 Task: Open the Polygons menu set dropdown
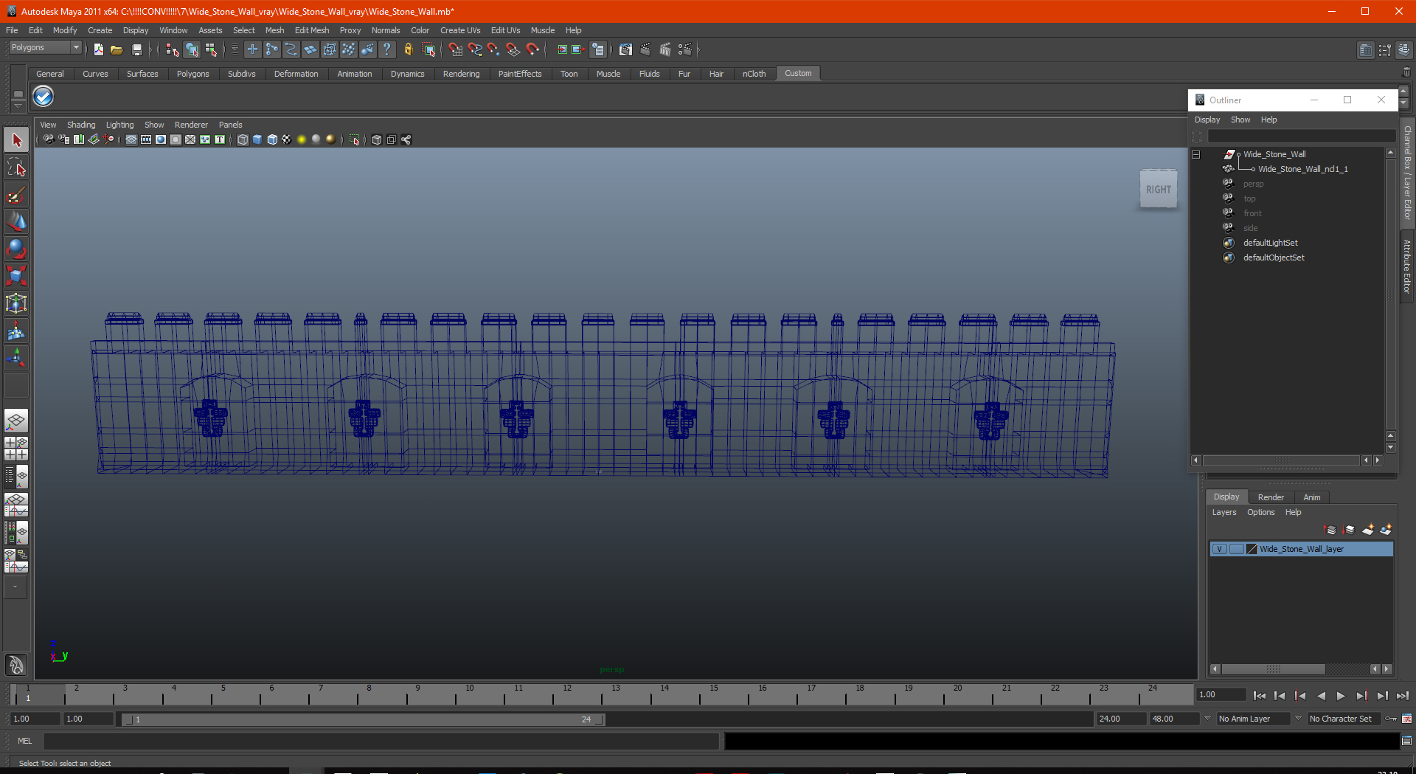(45, 47)
